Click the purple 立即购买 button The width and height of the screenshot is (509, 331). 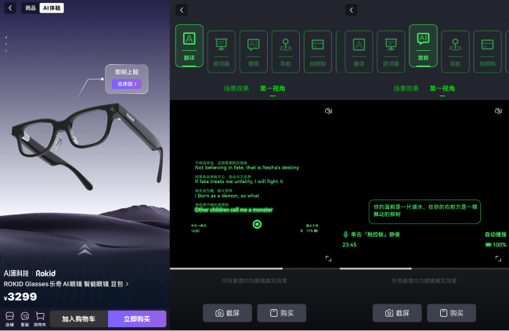137,319
